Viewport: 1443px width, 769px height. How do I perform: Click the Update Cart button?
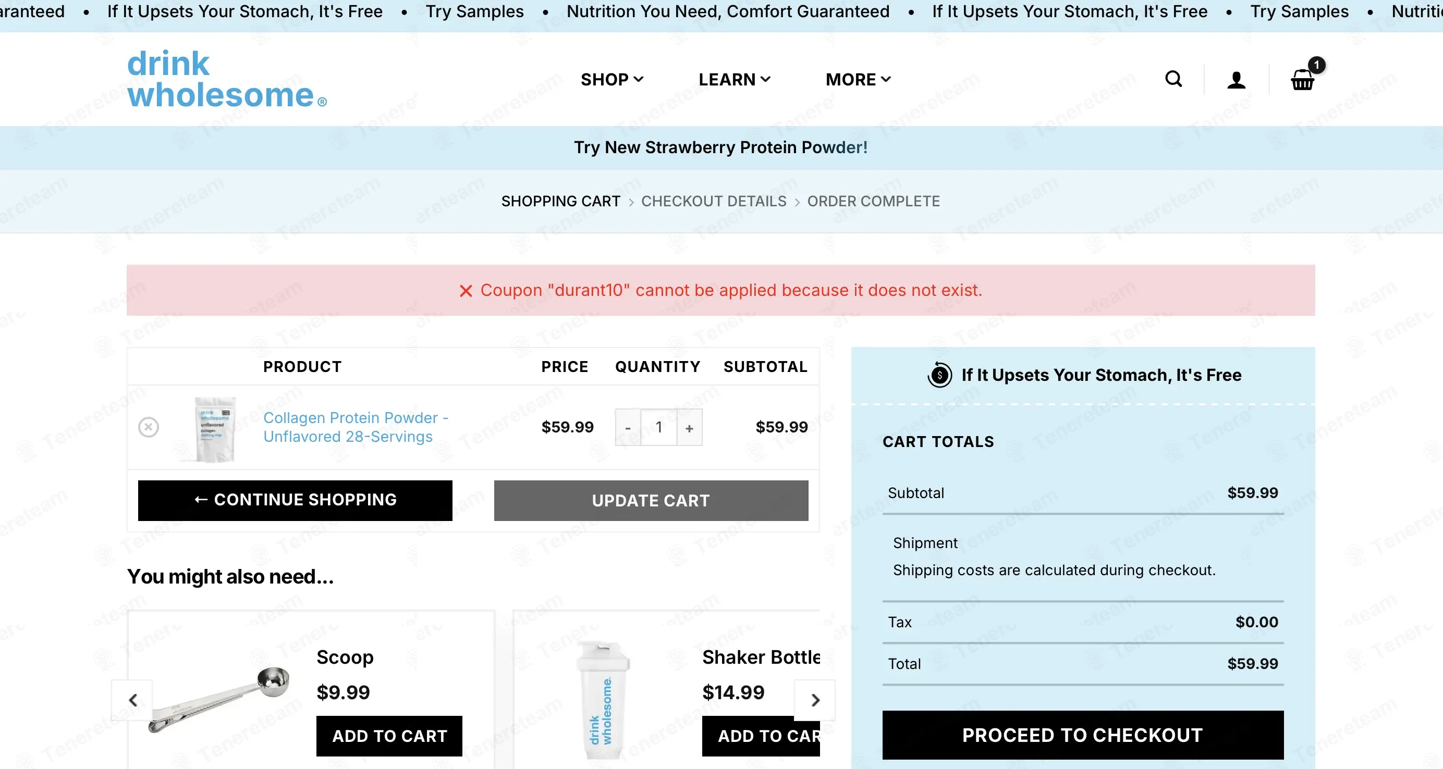click(651, 500)
